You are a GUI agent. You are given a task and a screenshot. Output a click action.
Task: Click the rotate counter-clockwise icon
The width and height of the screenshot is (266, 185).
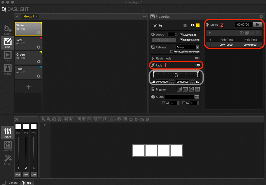click(119, 119)
